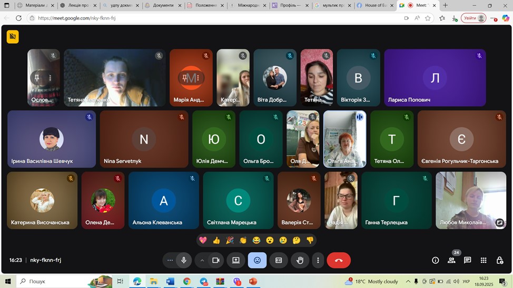Screen dimensions: 513x288
Task: Open the chat with everyone panel
Action: (x=468, y=260)
